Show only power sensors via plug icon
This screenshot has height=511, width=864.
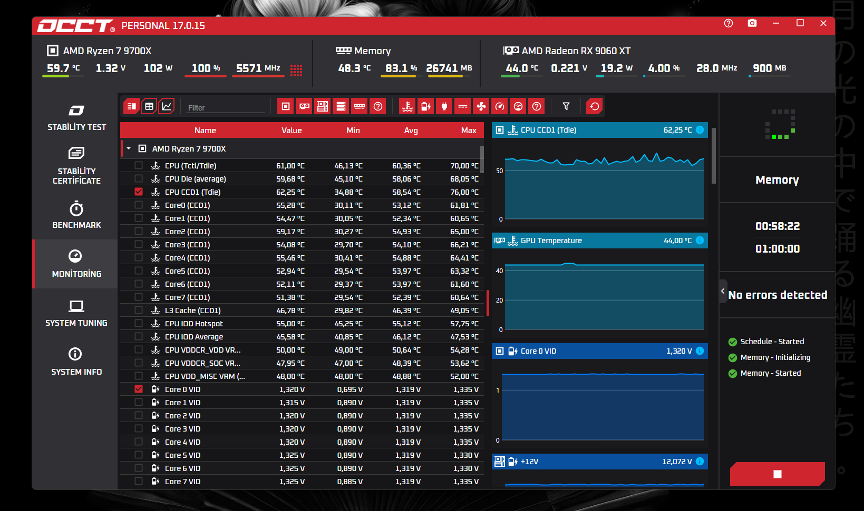444,106
